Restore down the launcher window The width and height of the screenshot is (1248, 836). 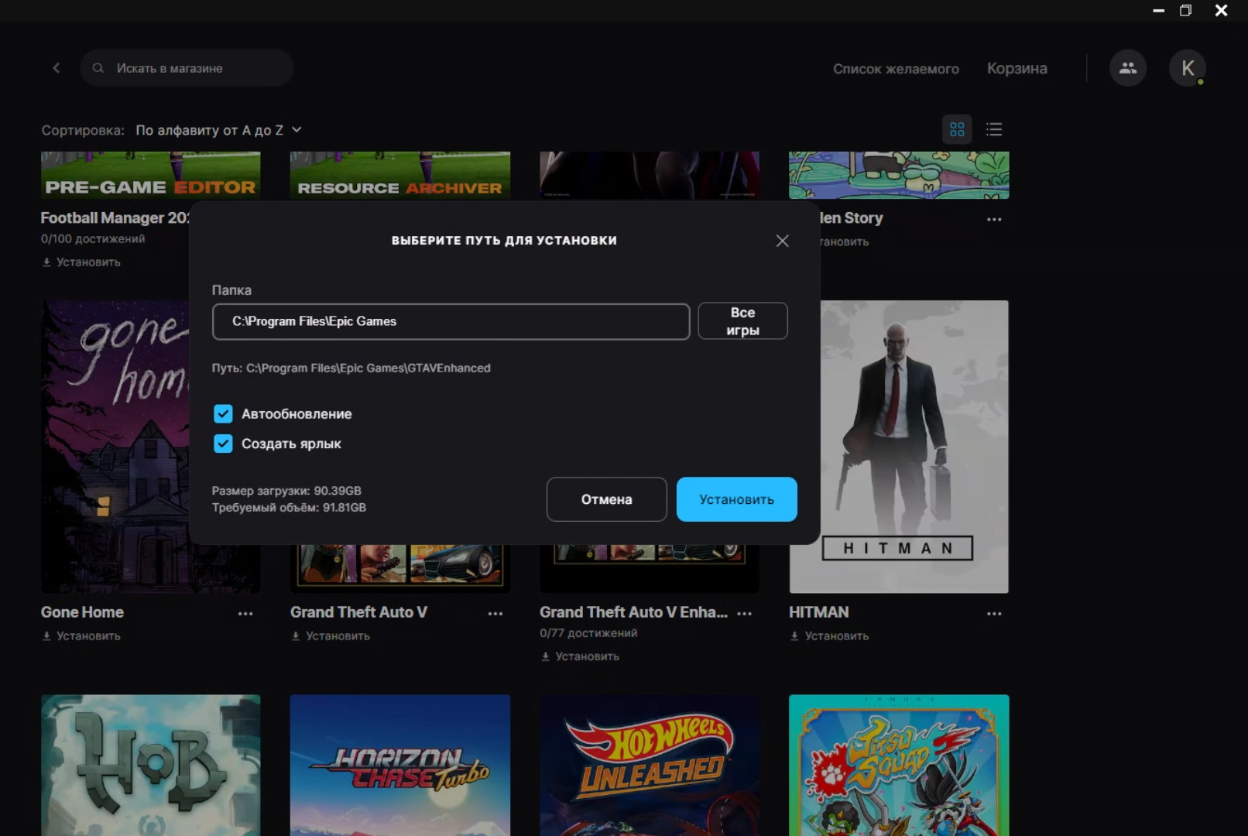pyautogui.click(x=1185, y=10)
